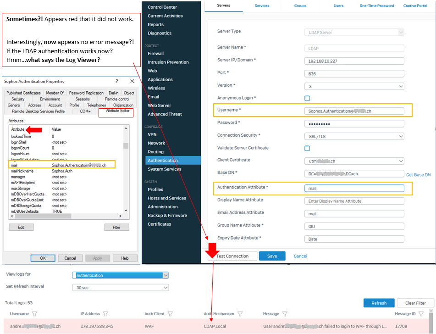Click the Group Name Attribute field

click(354, 227)
